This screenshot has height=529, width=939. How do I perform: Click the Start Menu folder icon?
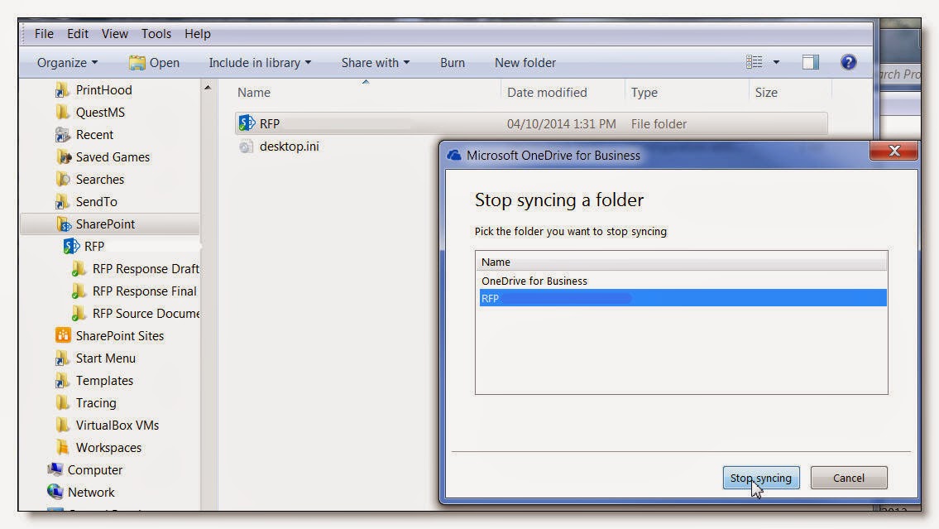(62, 358)
